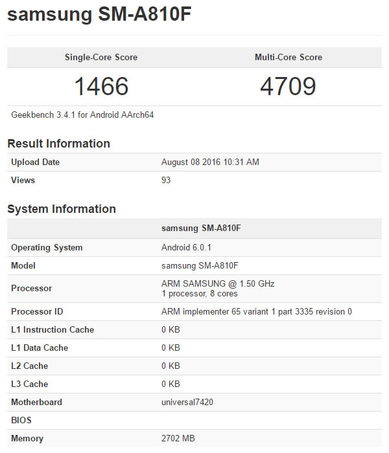Select the L1 Instruction Cache label
Image resolution: width=389 pixels, height=453 pixels.
point(53,329)
